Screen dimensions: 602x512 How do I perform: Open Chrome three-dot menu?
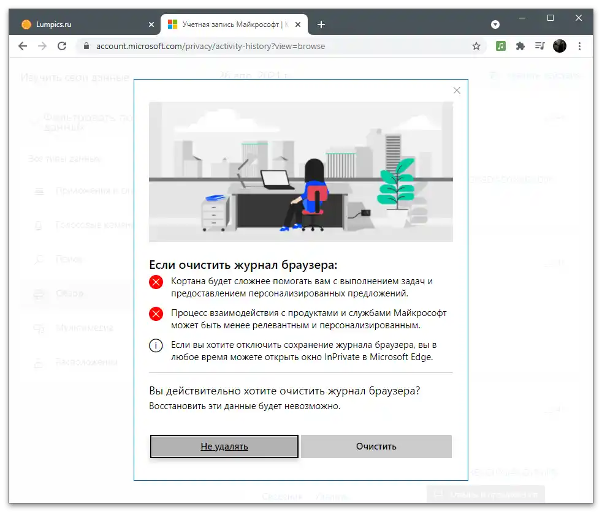[x=579, y=46]
